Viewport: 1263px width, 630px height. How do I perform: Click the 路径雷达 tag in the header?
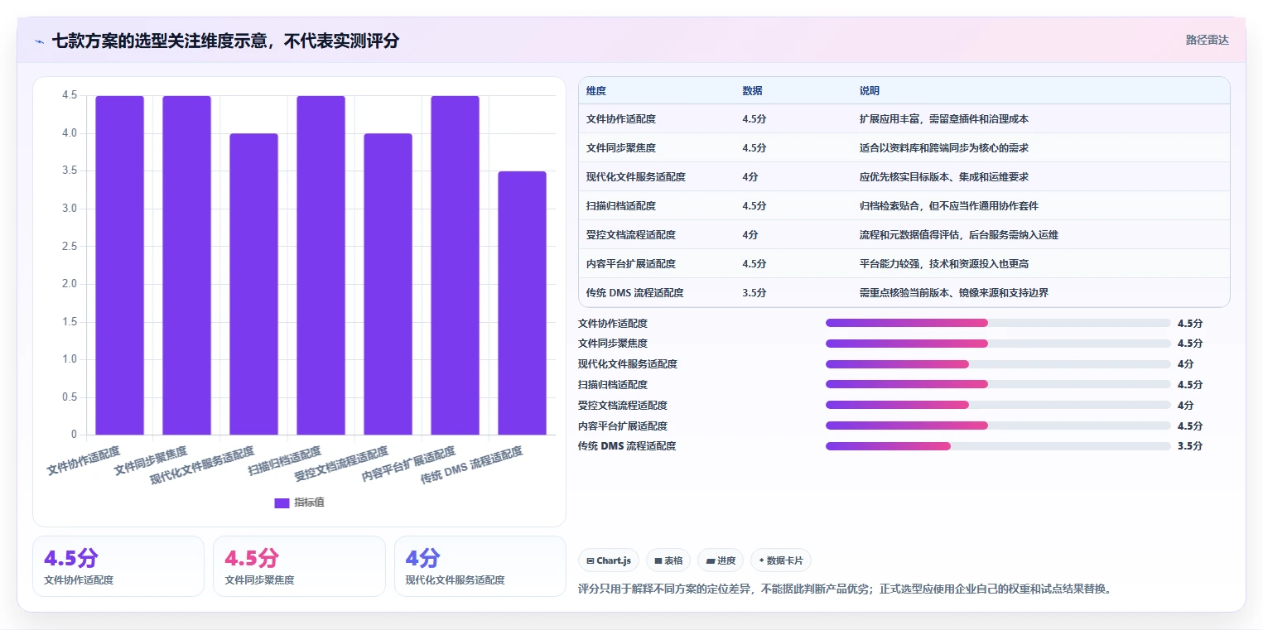point(1207,40)
